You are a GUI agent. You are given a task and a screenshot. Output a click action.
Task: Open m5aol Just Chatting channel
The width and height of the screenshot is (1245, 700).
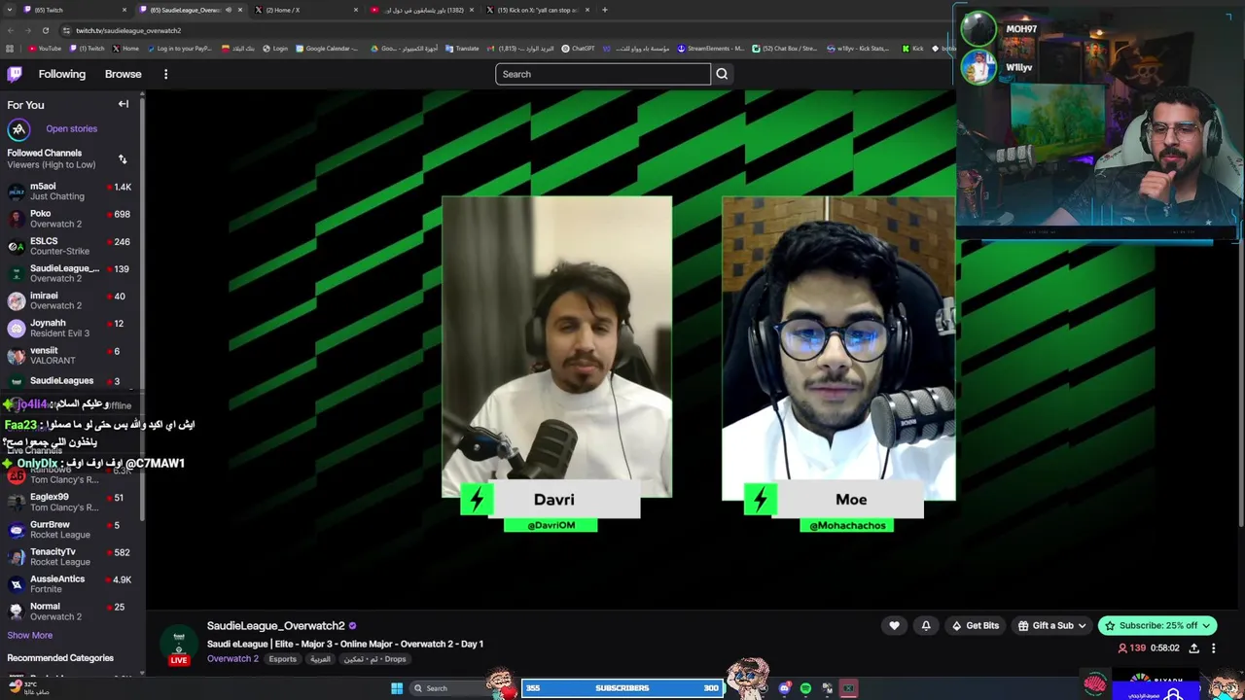coord(70,192)
